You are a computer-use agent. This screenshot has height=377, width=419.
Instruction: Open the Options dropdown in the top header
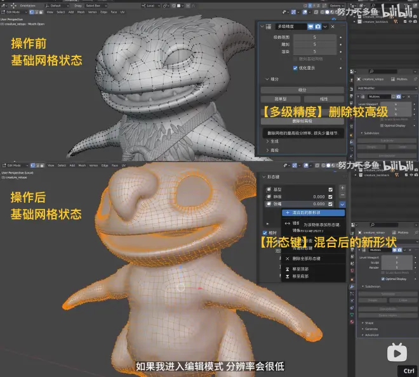click(x=336, y=5)
